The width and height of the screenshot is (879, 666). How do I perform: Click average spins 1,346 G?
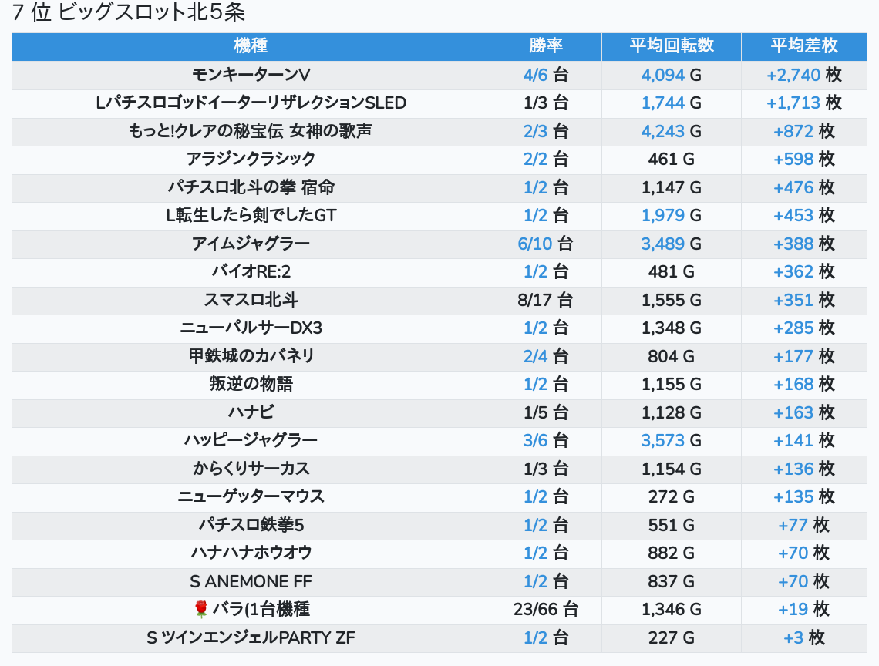click(671, 610)
